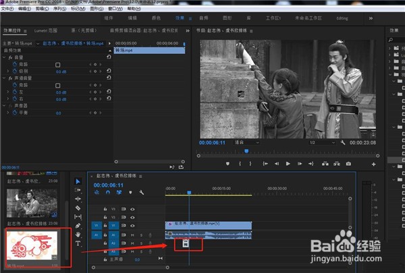Toggle stopwatch animation for 级别
The image size is (405, 273).
tap(15, 71)
